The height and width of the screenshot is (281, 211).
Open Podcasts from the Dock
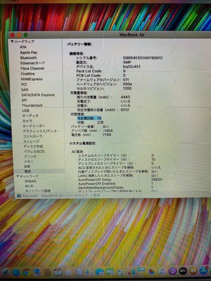coord(173,271)
